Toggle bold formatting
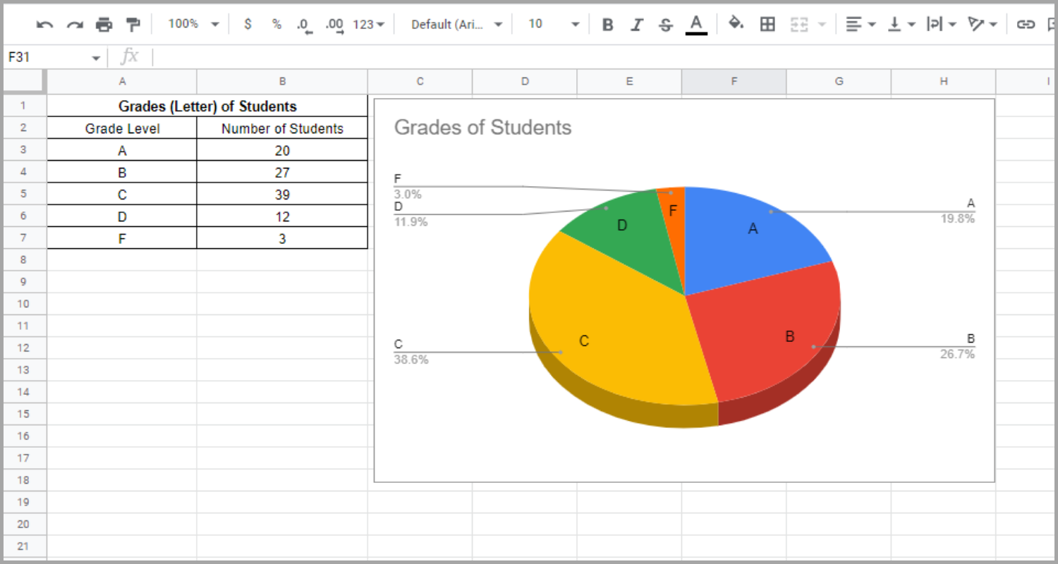 607,23
